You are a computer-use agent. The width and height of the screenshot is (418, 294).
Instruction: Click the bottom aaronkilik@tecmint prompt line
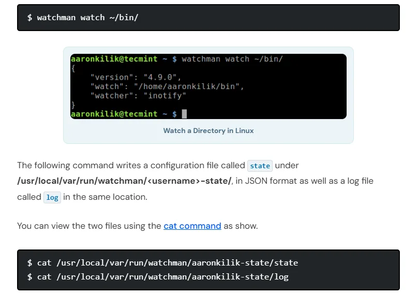pyautogui.click(x=124, y=114)
